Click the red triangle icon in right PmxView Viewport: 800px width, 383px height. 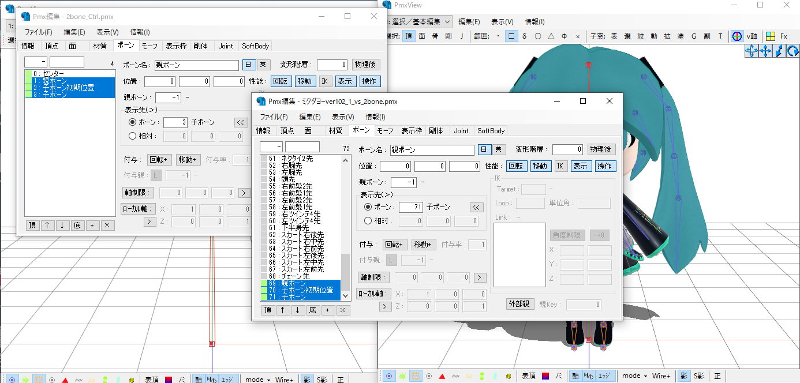pos(442,376)
